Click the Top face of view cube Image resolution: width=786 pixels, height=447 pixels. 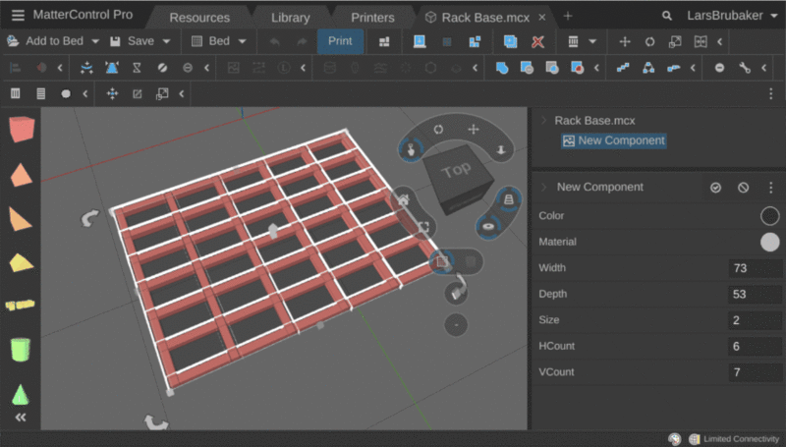coord(456,170)
